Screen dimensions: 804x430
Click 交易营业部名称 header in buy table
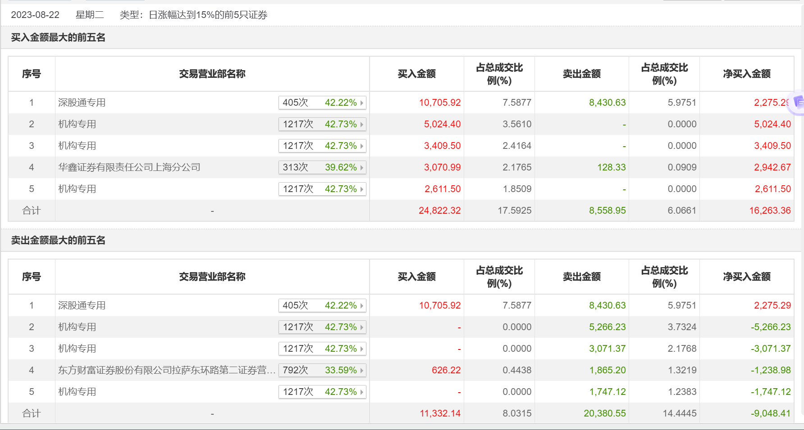tap(212, 74)
